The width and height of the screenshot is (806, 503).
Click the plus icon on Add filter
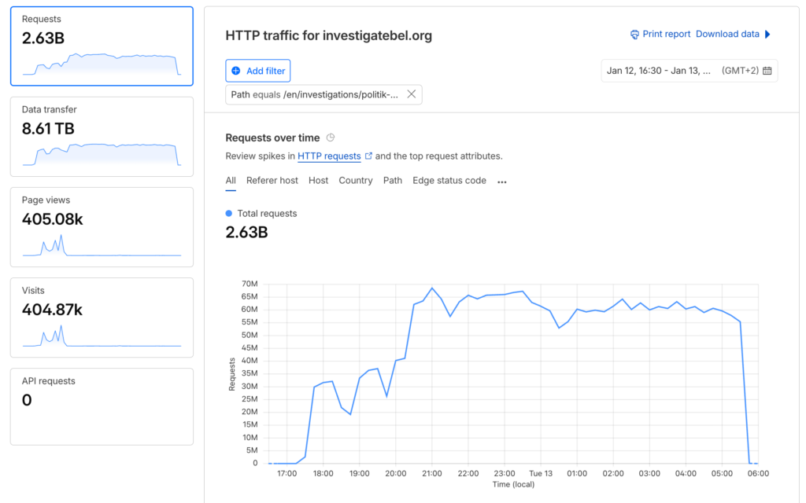236,70
